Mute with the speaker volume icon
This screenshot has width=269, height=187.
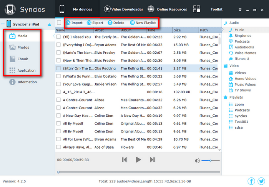(x=197, y=161)
